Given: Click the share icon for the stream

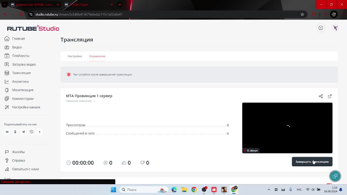Looking at the screenshot, I should [321, 96].
